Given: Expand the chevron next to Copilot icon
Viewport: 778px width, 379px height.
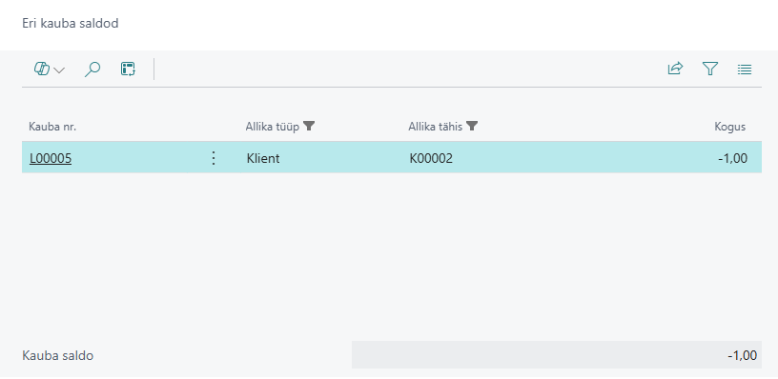Looking at the screenshot, I should coord(59,70).
